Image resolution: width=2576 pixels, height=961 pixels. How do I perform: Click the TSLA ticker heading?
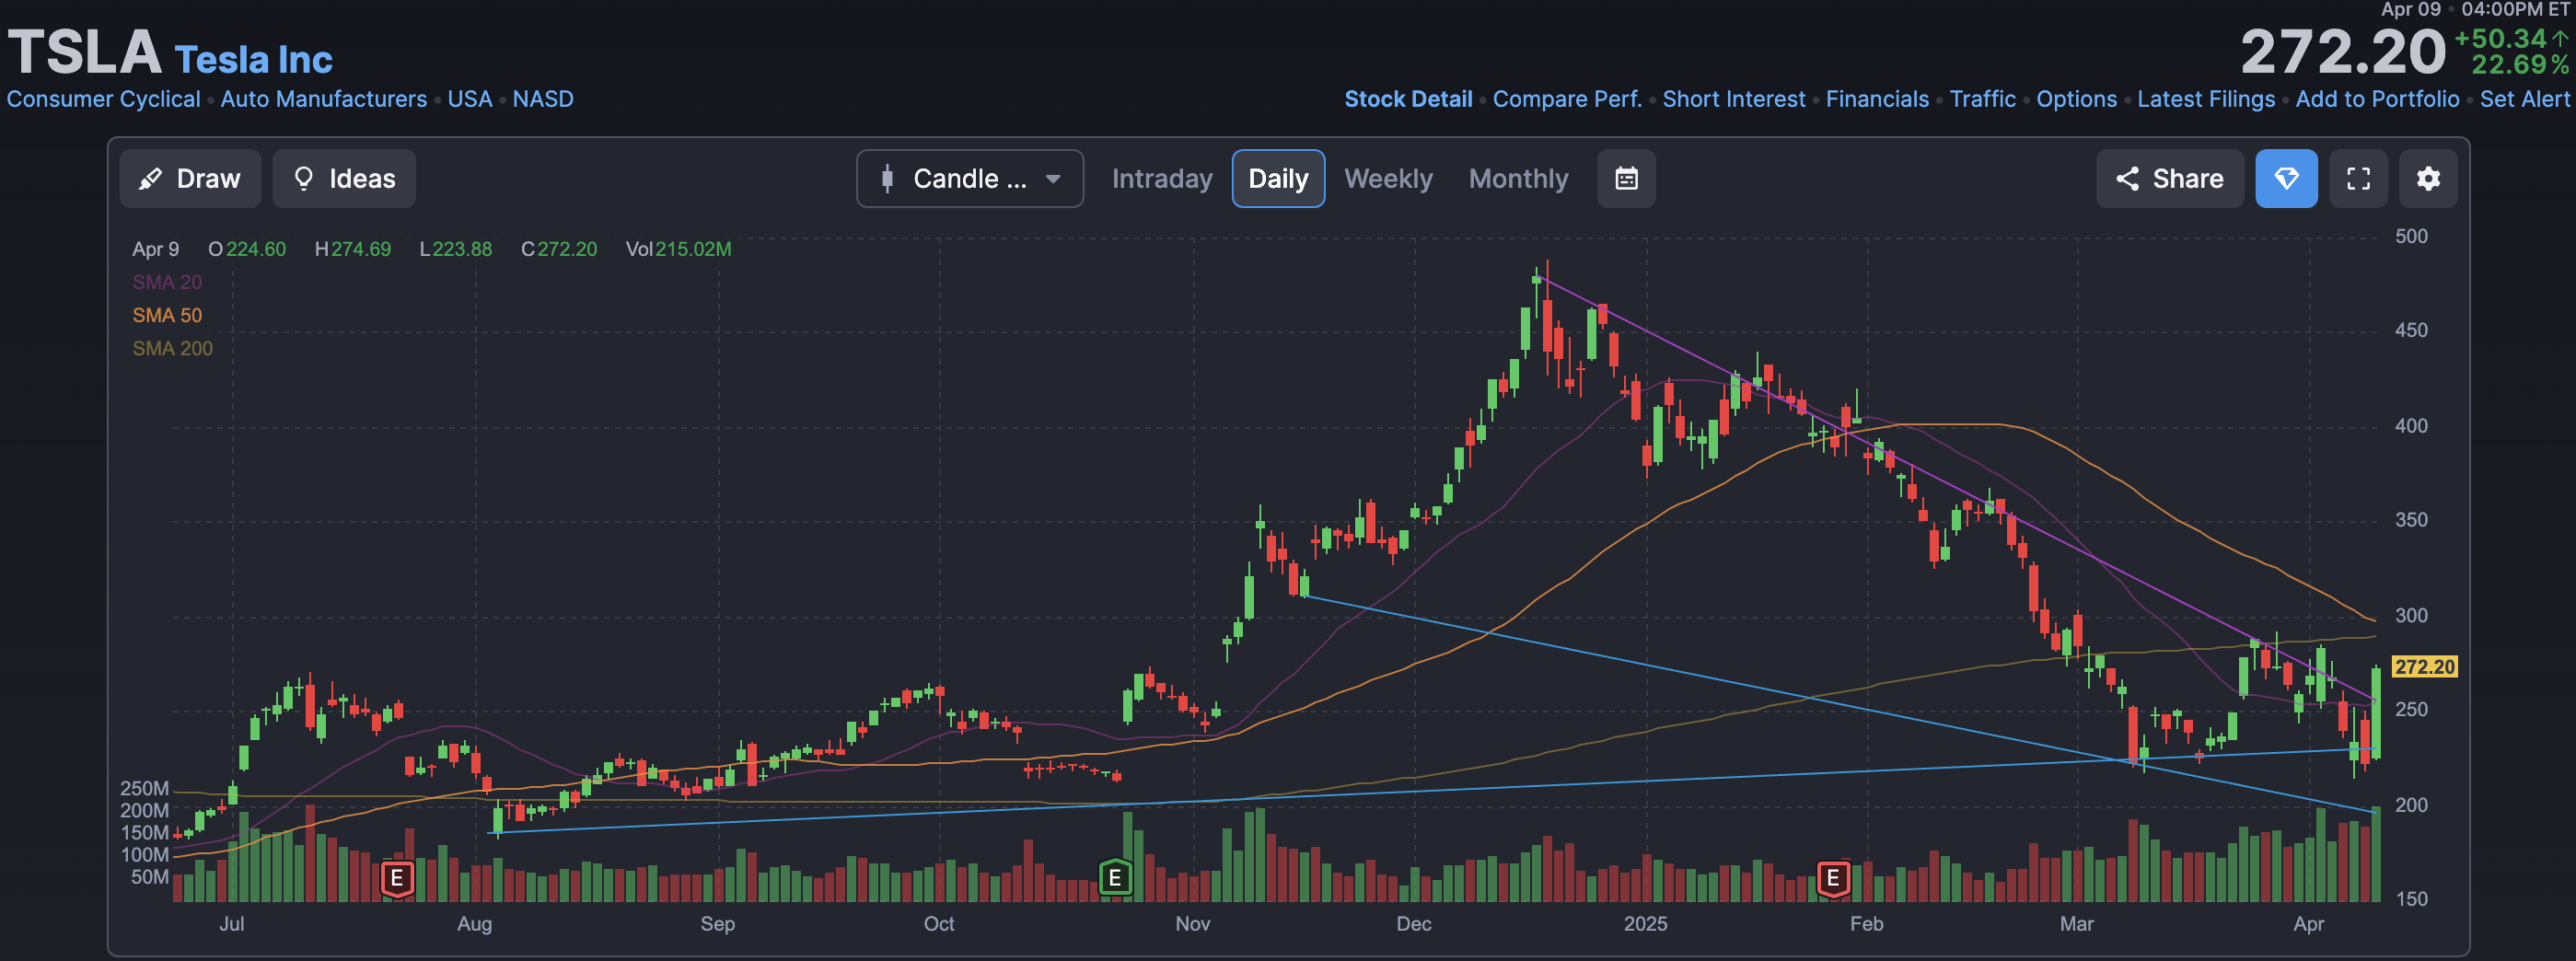click(x=84, y=51)
